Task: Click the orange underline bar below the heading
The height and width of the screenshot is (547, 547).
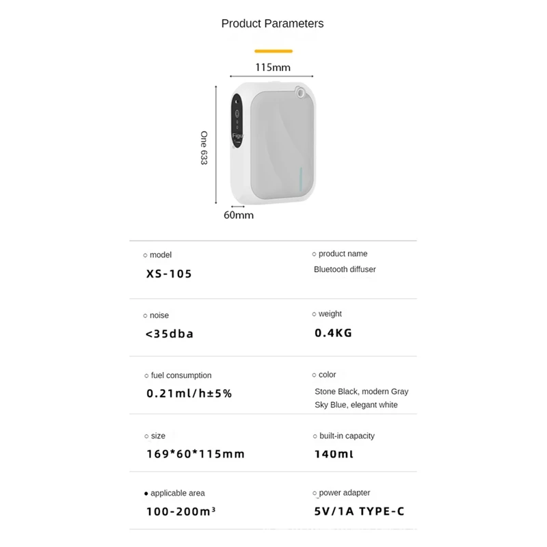Action: click(273, 51)
